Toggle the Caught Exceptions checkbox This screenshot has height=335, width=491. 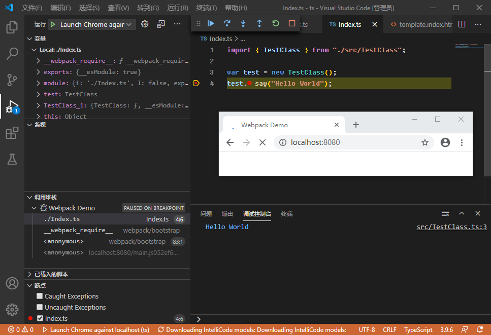click(40, 296)
